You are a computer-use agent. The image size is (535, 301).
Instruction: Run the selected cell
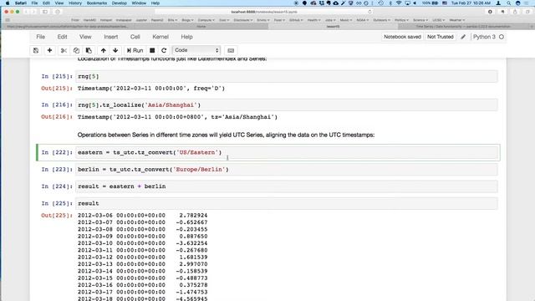click(135, 50)
